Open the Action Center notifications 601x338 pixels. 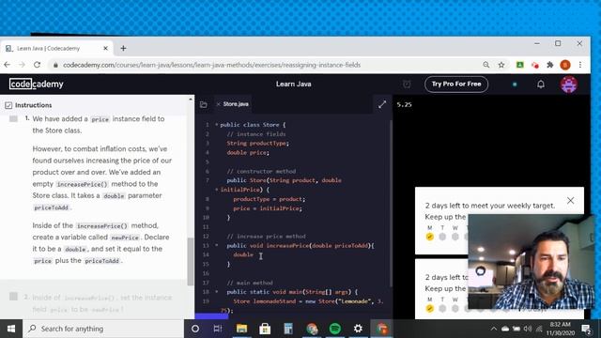tap(586, 329)
